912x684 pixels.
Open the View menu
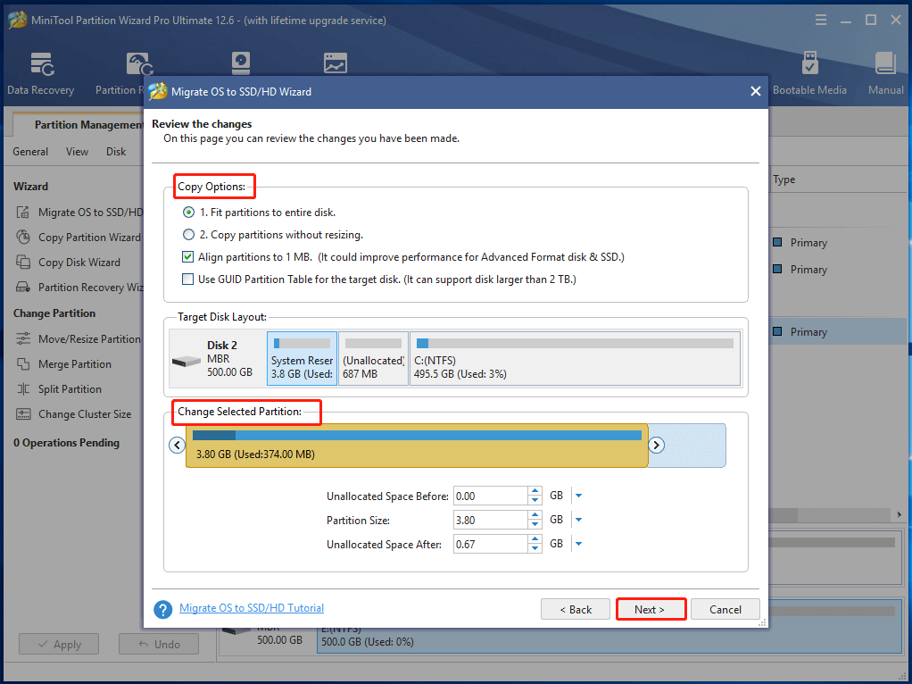78,152
